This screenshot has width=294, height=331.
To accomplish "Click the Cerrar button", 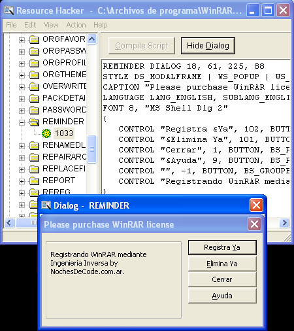I will click(222, 279).
